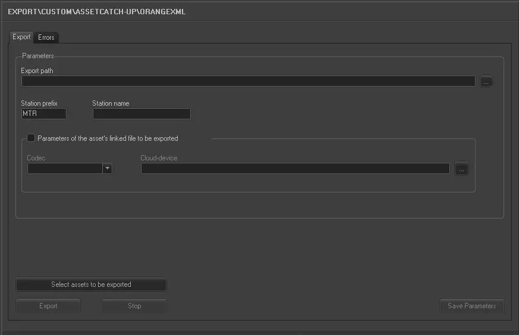
Task: Click the Export button at bottom
Action: pyautogui.click(x=48, y=306)
